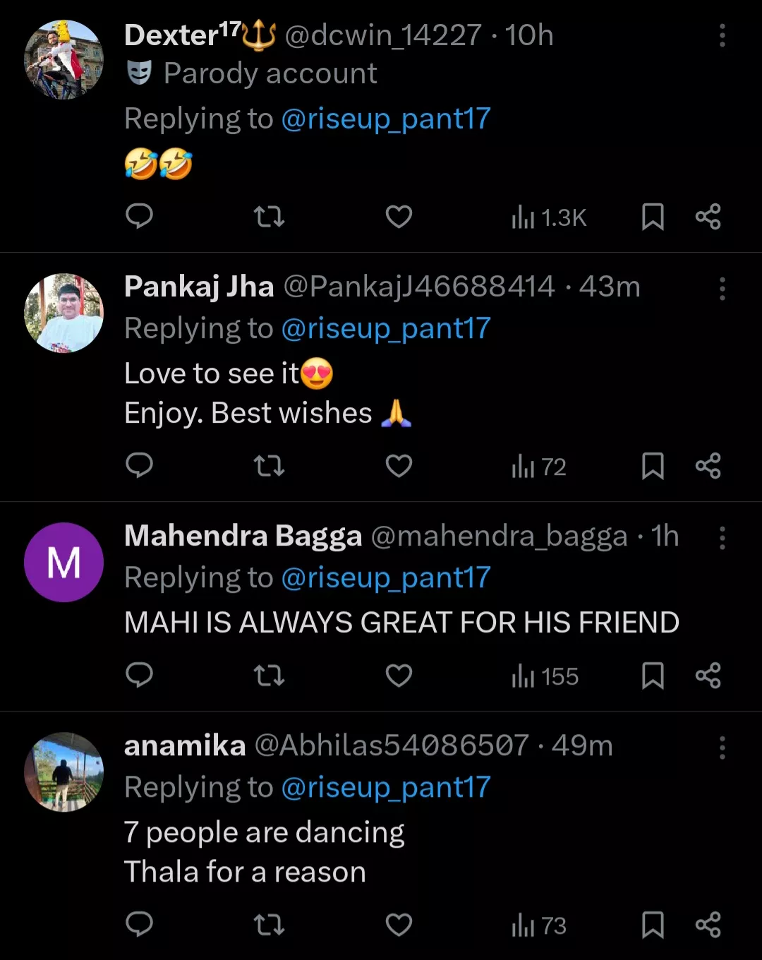Share Mahendra Bagga's tweet

click(708, 676)
